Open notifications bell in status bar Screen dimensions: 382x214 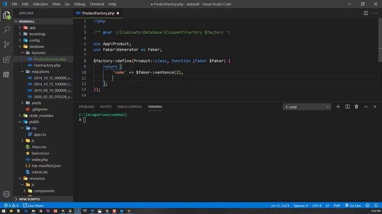(x=376, y=206)
